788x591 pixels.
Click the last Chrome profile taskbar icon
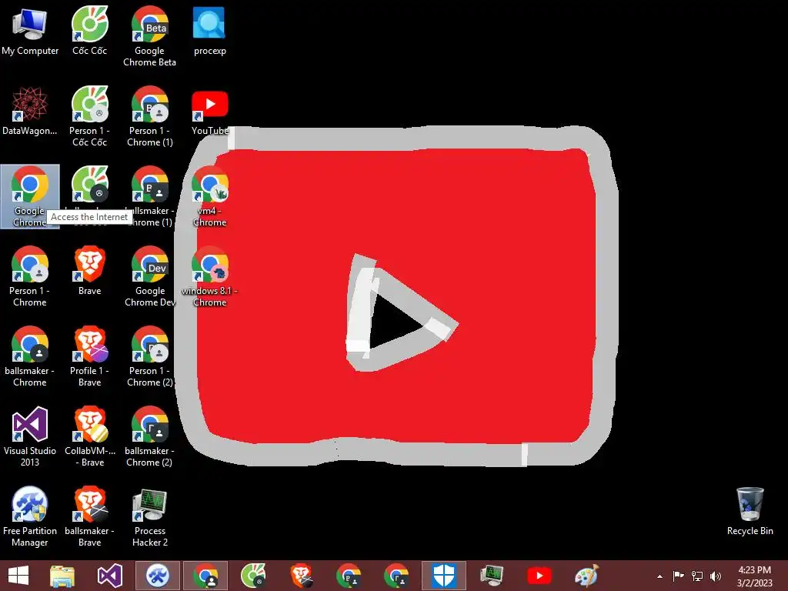pos(396,576)
